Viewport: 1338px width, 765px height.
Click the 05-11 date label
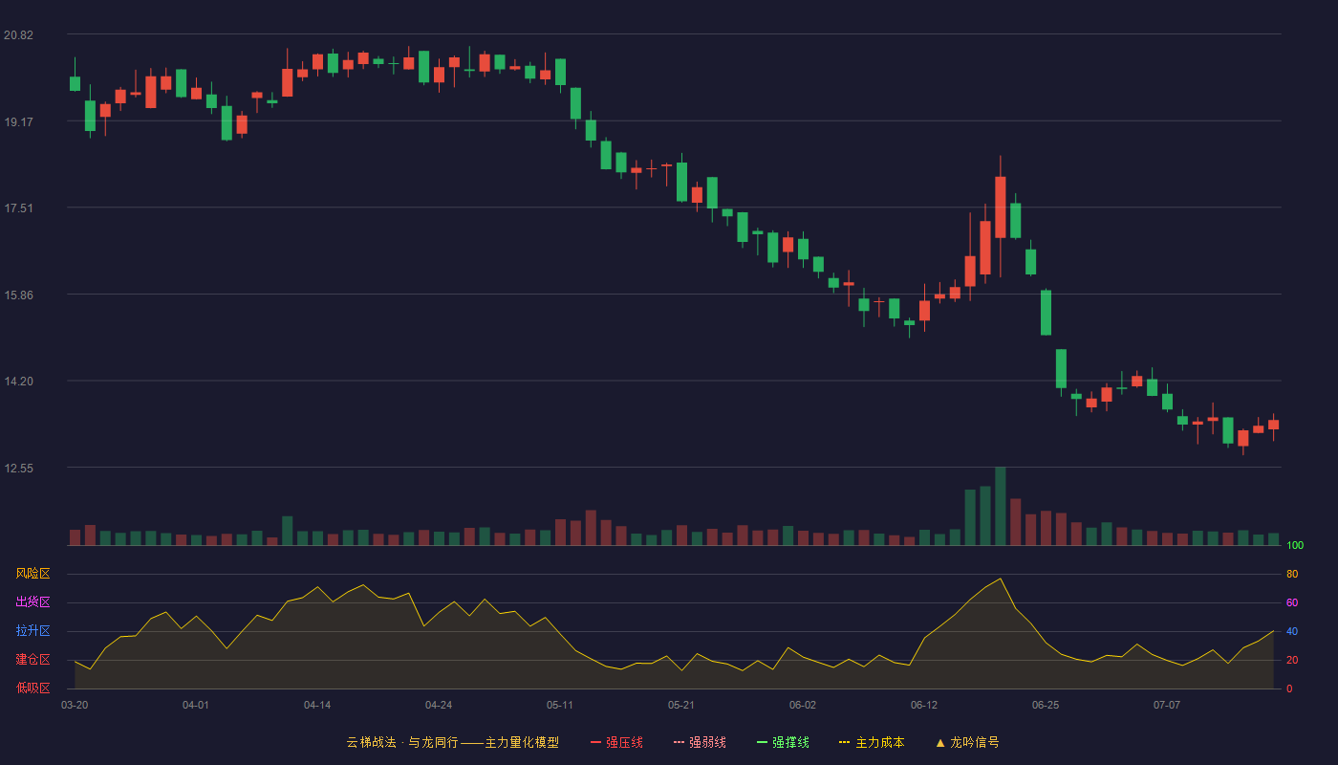tap(560, 705)
